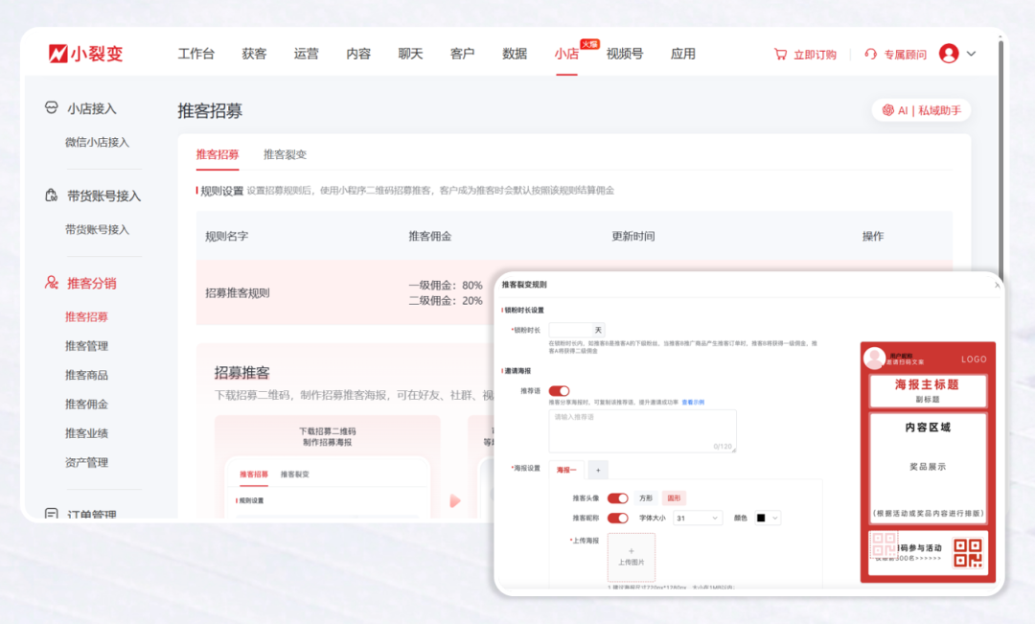This screenshot has width=1035, height=624.
Task: Enable the 推荐语 switch
Action: point(558,390)
